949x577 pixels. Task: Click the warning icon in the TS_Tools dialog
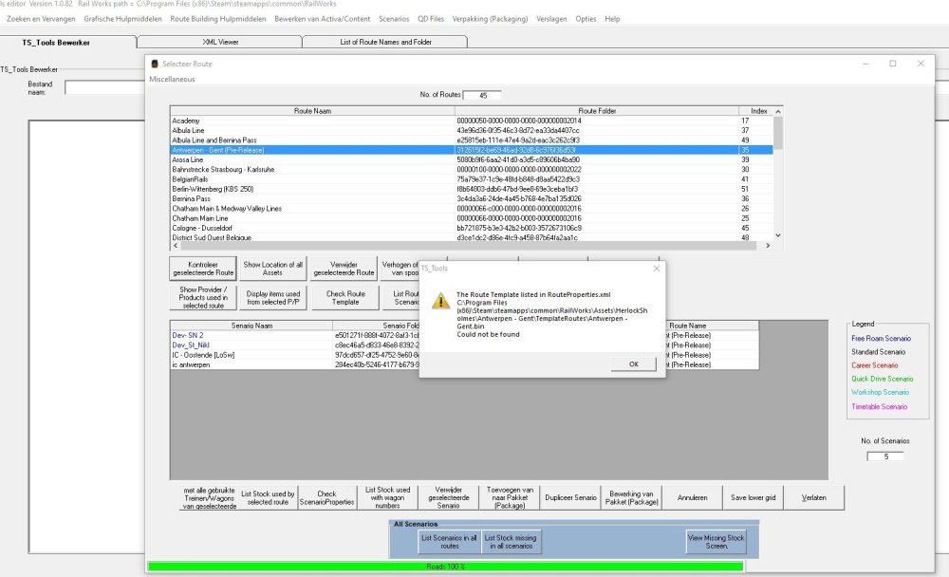(x=441, y=300)
